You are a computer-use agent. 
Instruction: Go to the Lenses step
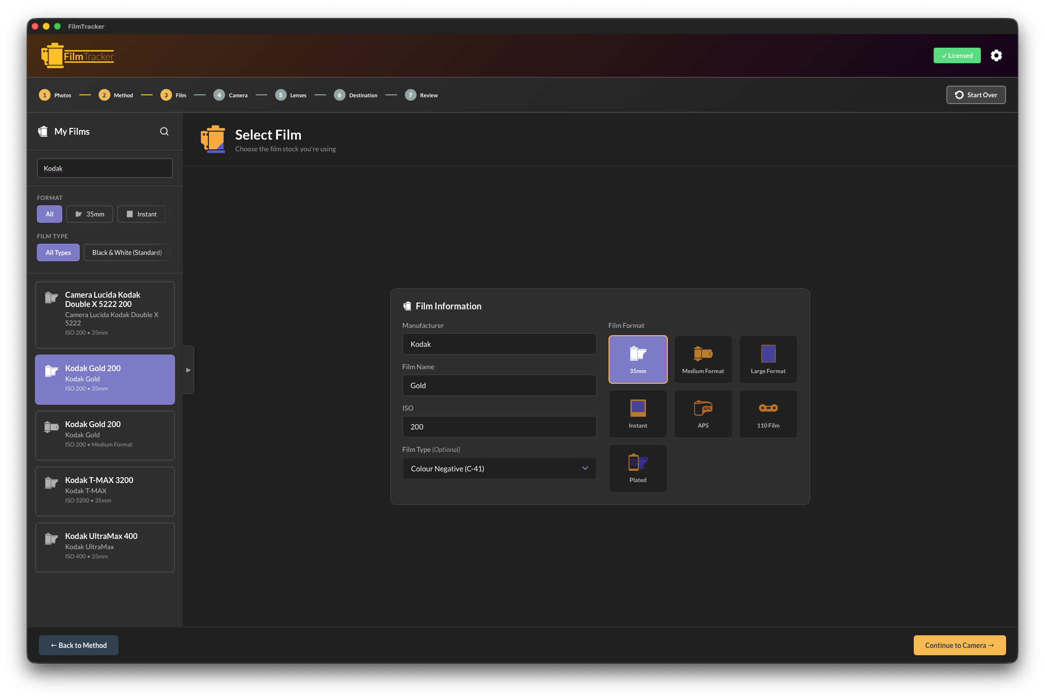click(x=291, y=95)
